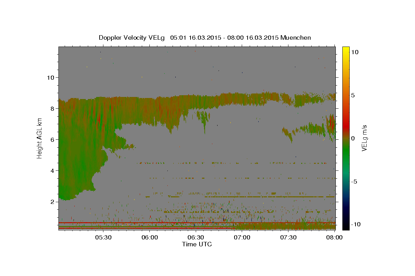415x276 pixels.
Task: Click the colorbar value 0 label
Action: pyautogui.click(x=353, y=138)
